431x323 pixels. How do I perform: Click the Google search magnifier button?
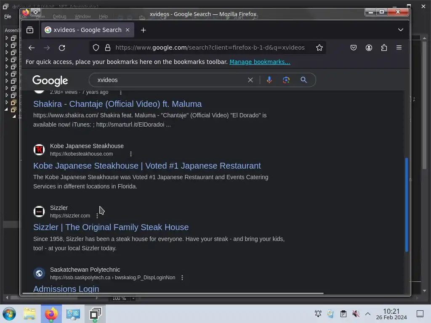[303, 80]
